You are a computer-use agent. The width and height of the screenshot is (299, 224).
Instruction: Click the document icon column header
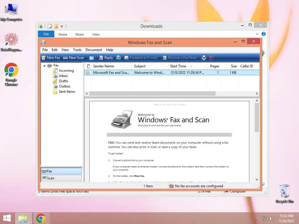88,66
